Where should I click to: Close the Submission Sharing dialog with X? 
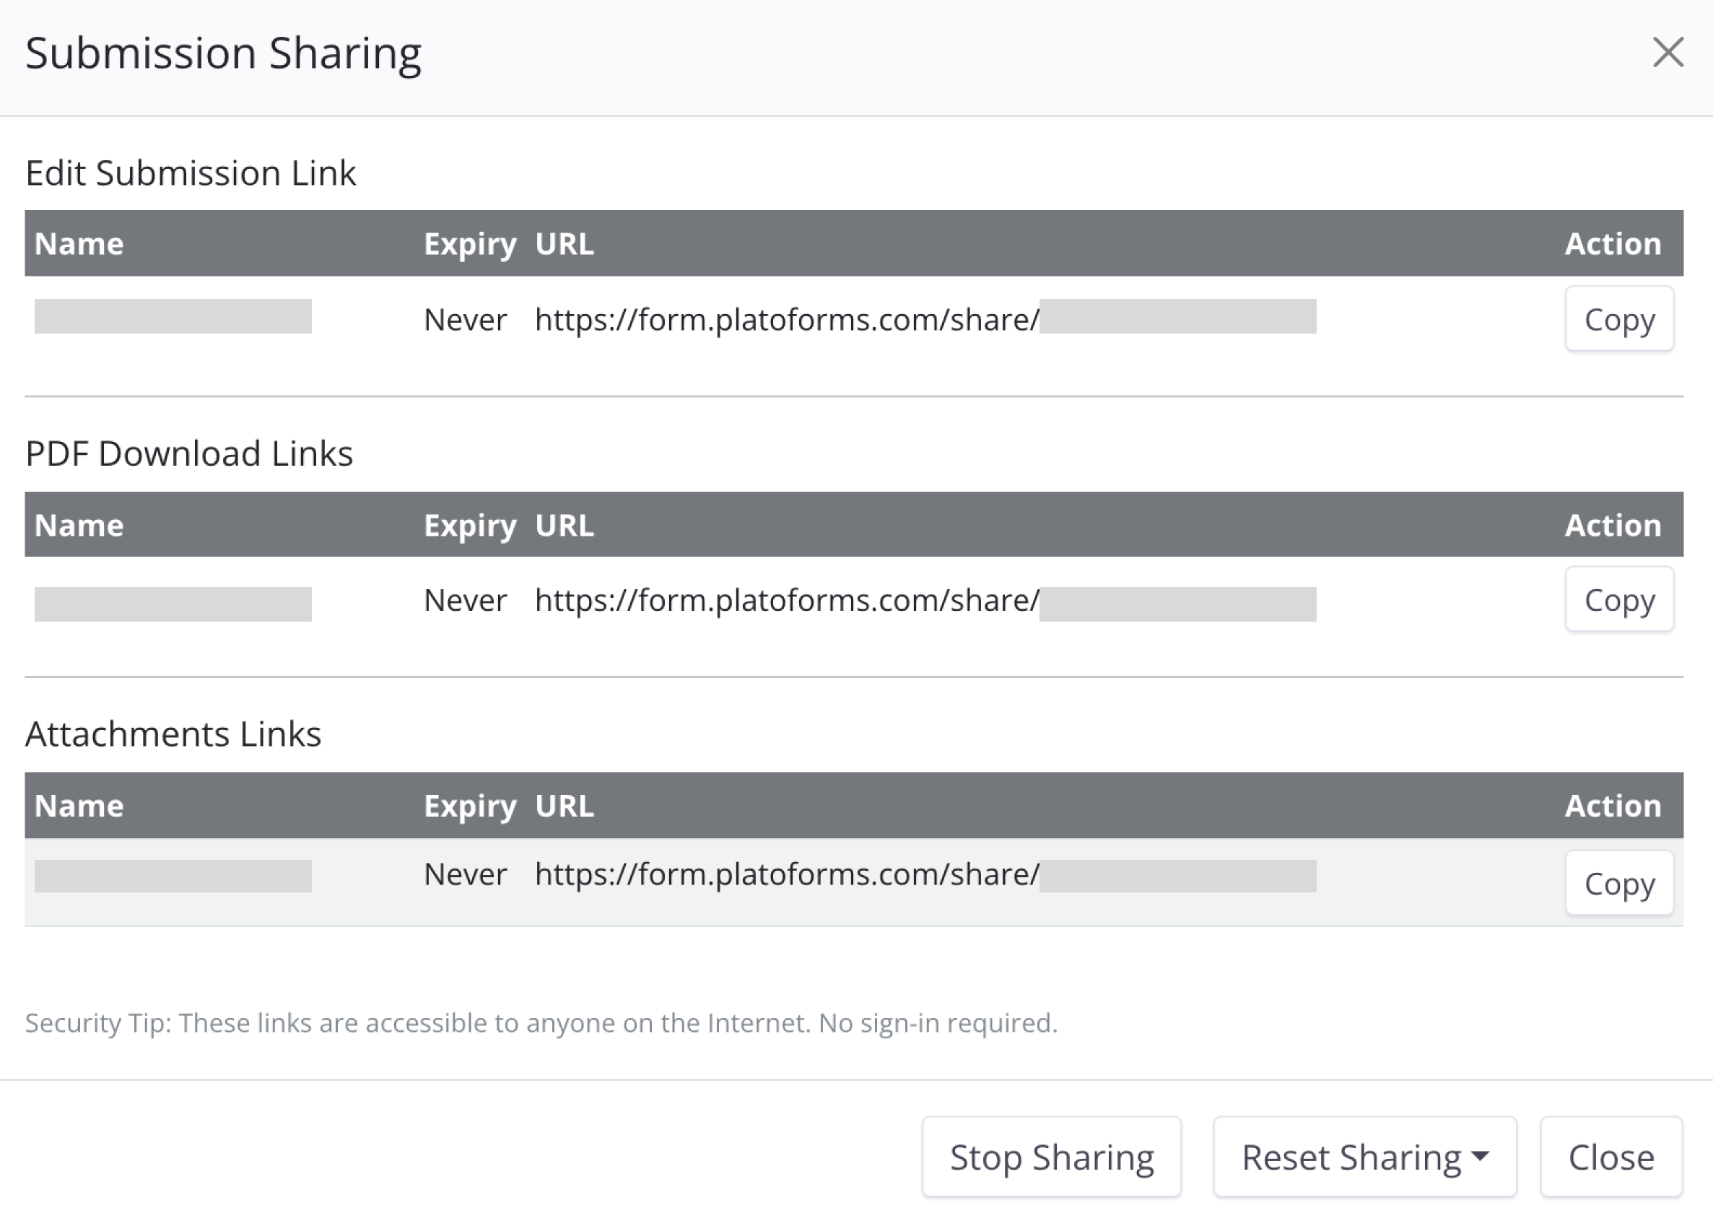point(1668,52)
